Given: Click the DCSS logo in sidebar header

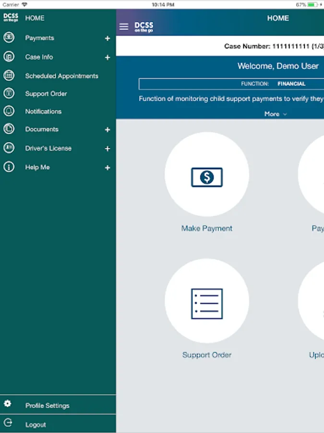Looking at the screenshot, I should click(11, 17).
